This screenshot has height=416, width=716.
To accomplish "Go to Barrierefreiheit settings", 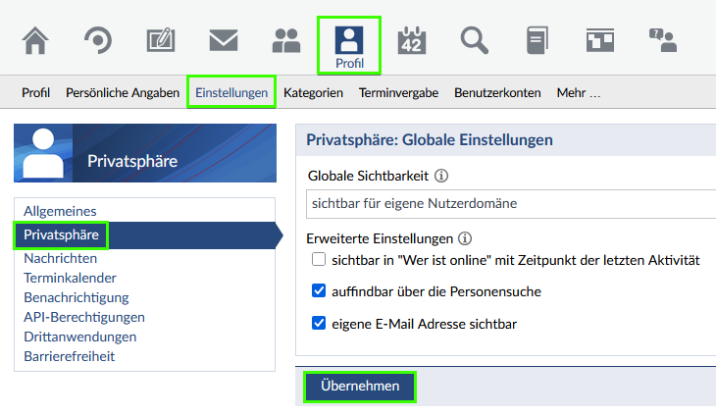I will pos(70,356).
